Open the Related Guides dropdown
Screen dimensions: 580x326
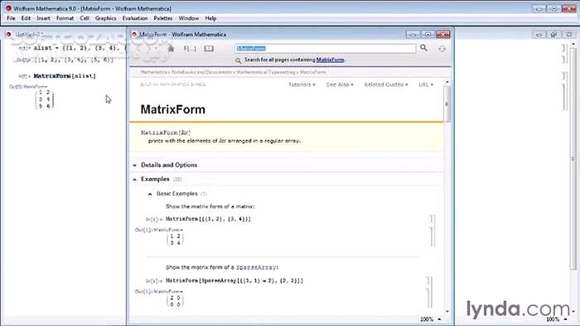(386, 84)
